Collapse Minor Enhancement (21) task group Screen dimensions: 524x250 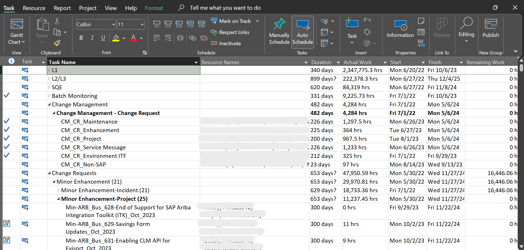[54, 182]
